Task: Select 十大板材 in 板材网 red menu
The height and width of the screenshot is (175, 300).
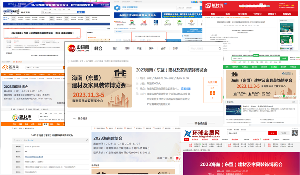Action: coord(257,14)
